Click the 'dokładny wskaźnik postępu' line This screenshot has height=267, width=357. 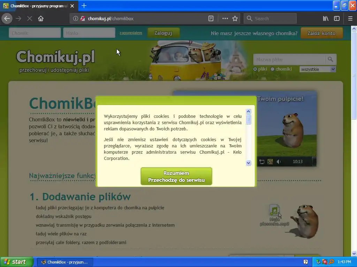click(x=63, y=216)
